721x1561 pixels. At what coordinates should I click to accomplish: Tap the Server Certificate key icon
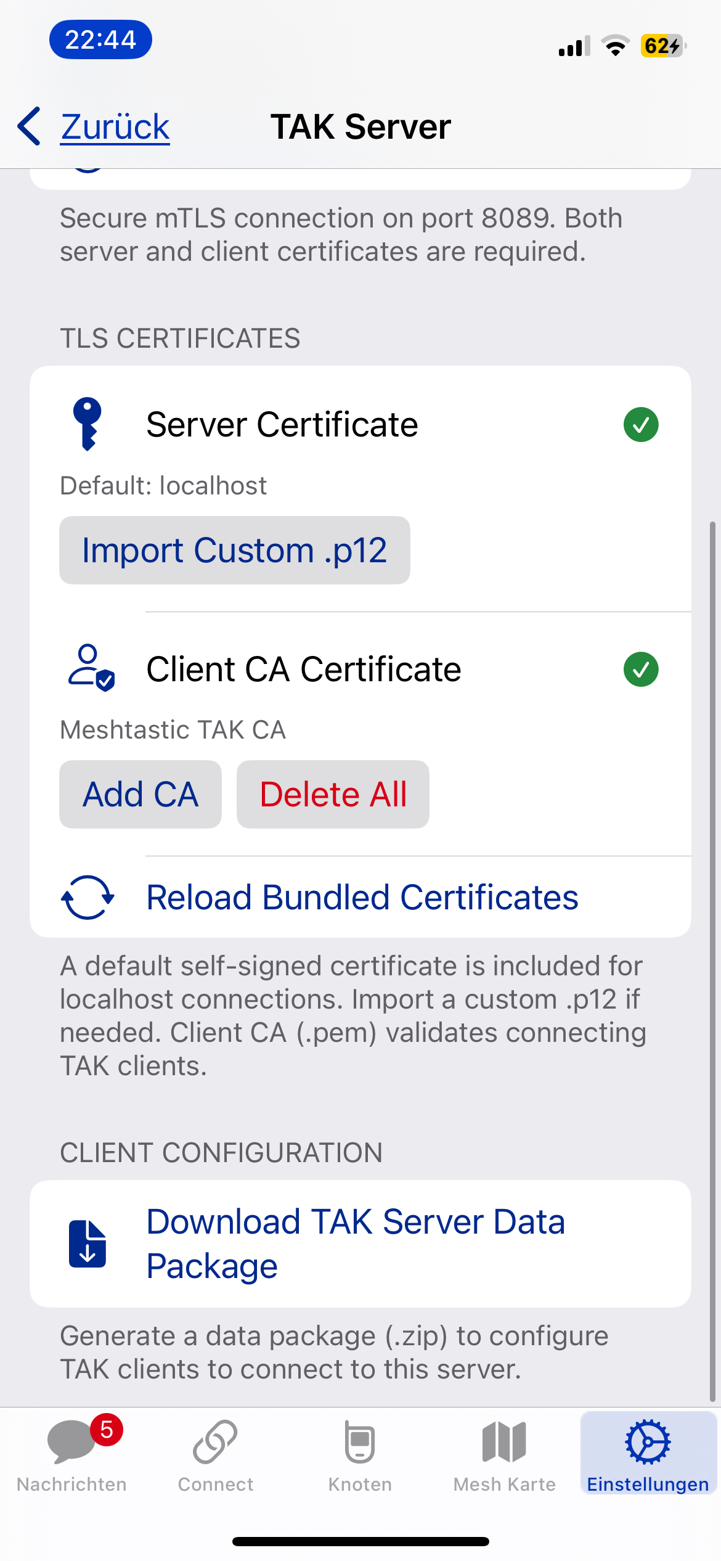coord(88,424)
